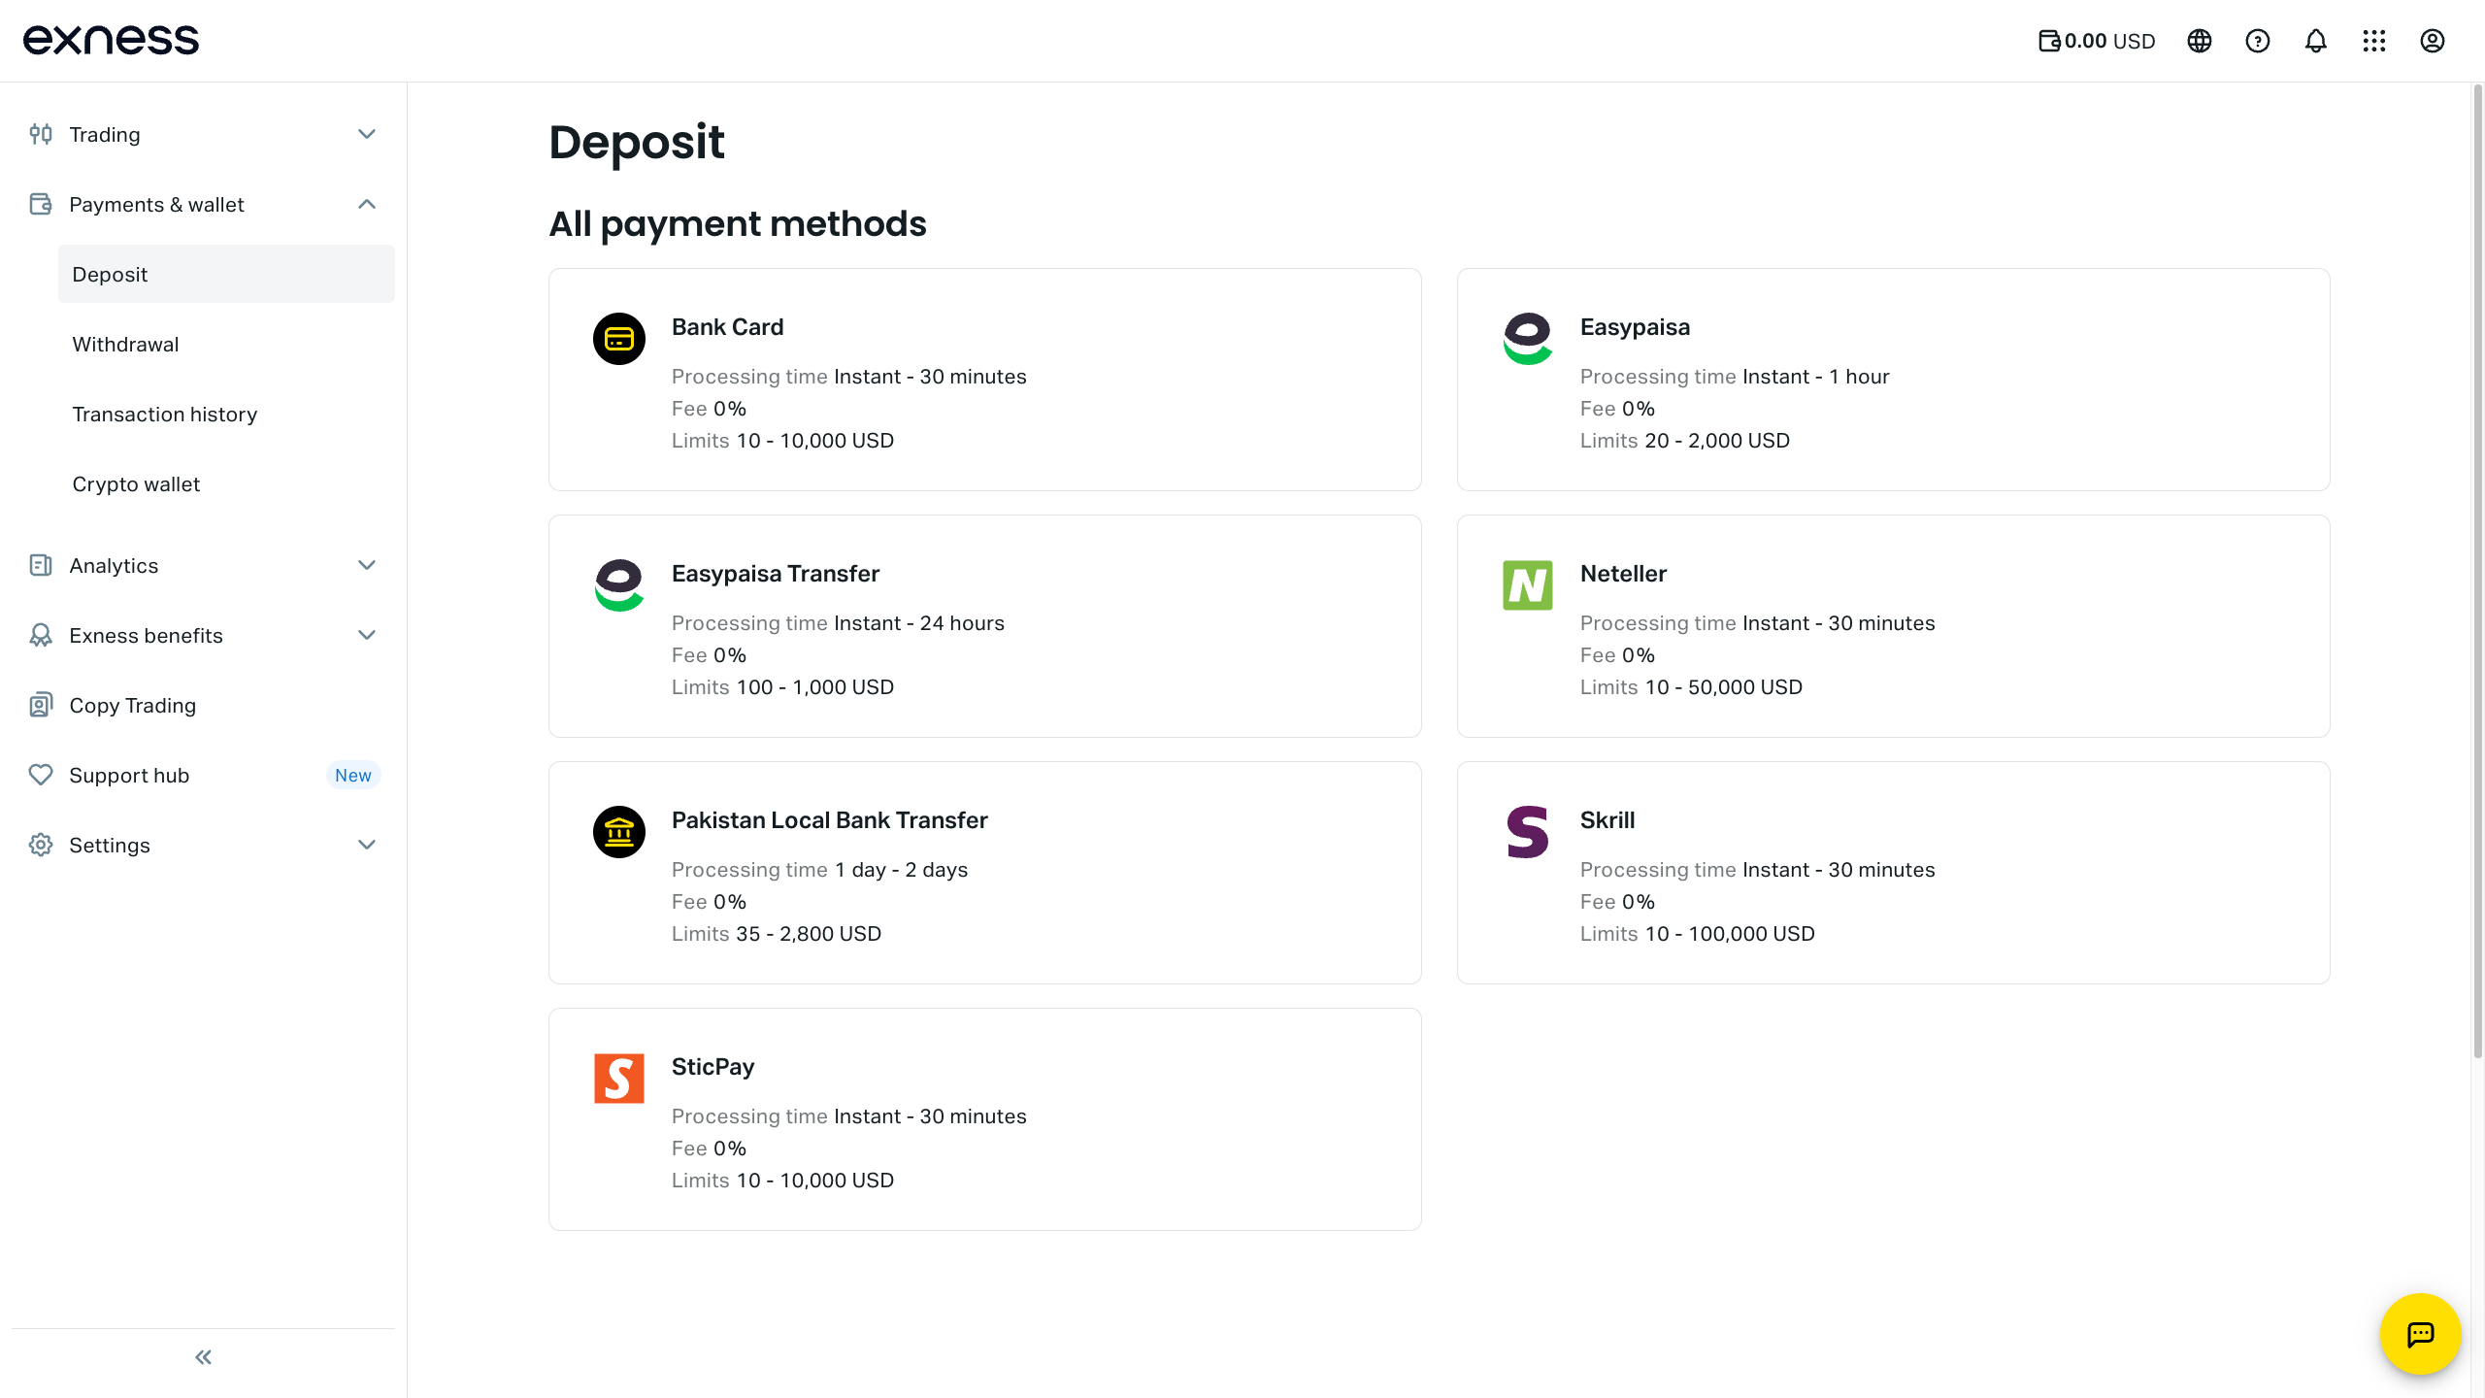Click the page vertical scrollbar
Image resolution: width=2485 pixels, height=1398 pixels.
pyautogui.click(x=2477, y=572)
